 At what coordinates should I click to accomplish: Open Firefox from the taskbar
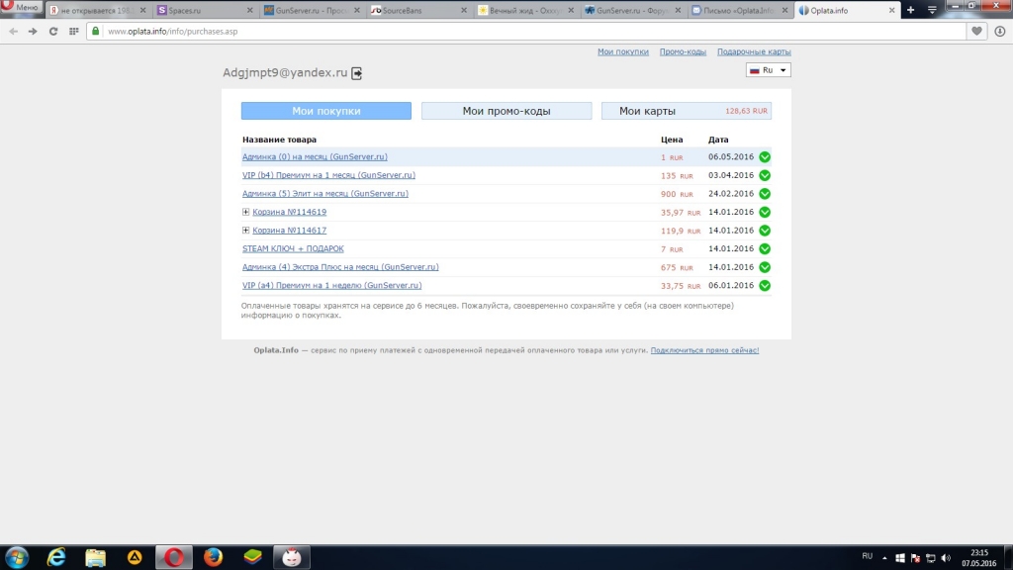pyautogui.click(x=213, y=557)
